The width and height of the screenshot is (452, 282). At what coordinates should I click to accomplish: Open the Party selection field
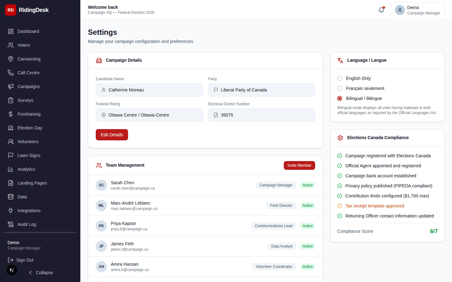point(261,90)
